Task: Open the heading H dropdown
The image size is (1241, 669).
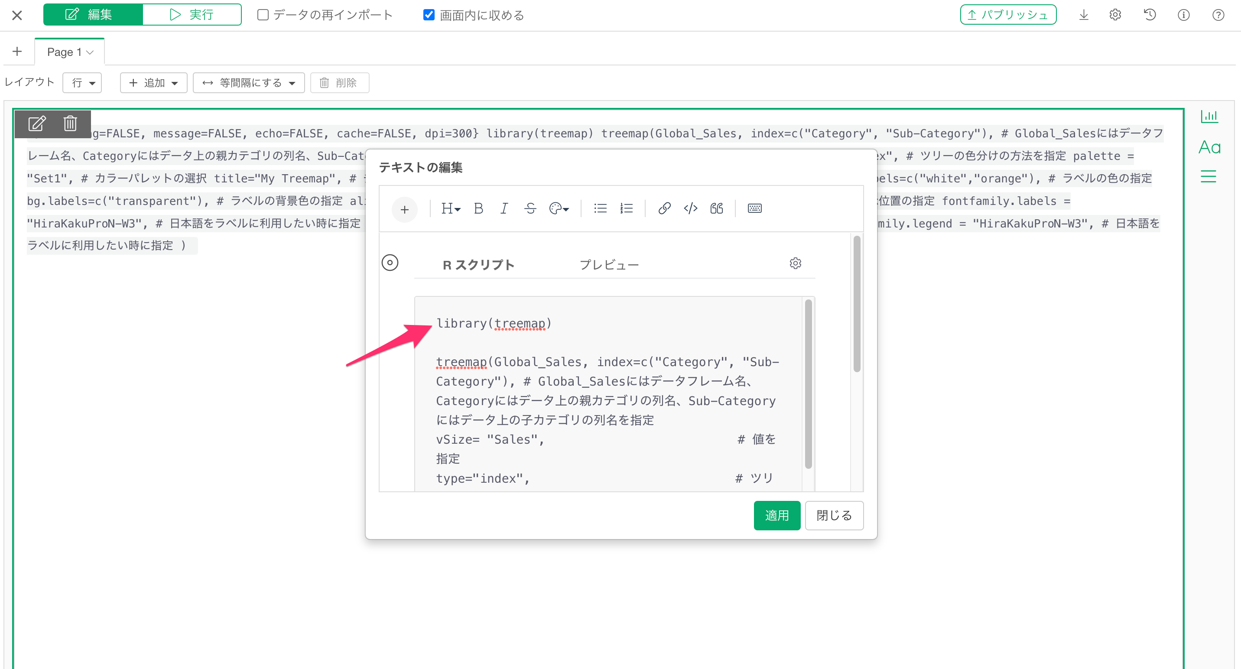Action: pos(451,208)
